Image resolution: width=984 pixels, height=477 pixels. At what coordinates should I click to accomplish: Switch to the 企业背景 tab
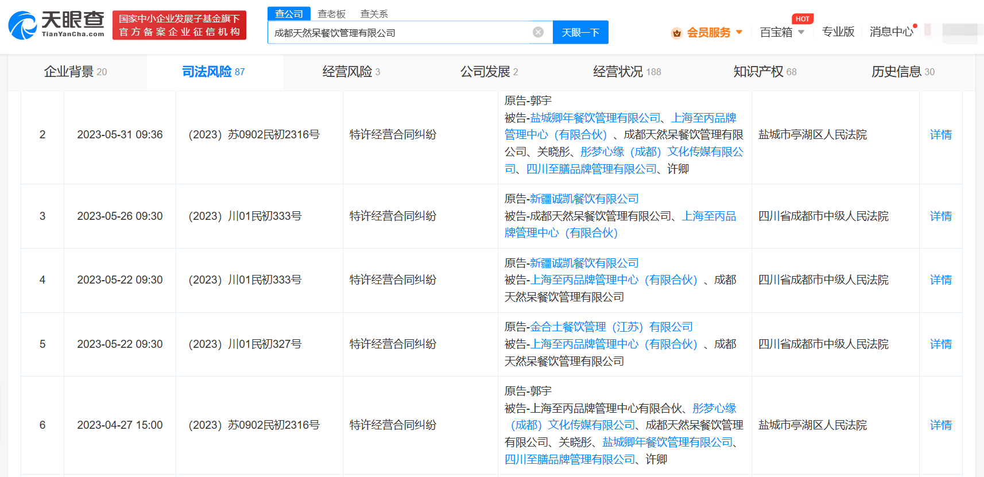[76, 72]
